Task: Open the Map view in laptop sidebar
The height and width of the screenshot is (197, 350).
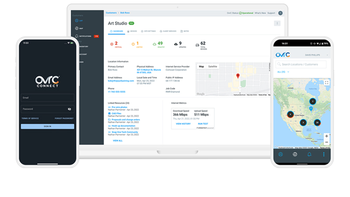Action: [79, 28]
